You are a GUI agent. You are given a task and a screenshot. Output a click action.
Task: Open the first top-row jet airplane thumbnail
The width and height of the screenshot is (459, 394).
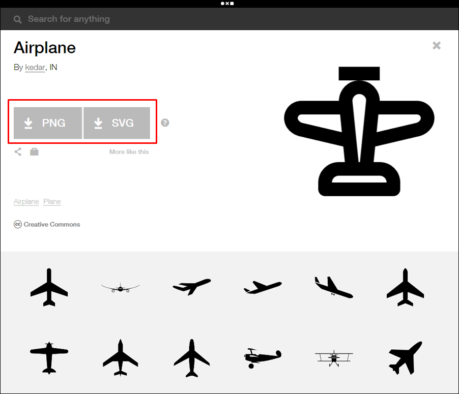[x=49, y=287]
